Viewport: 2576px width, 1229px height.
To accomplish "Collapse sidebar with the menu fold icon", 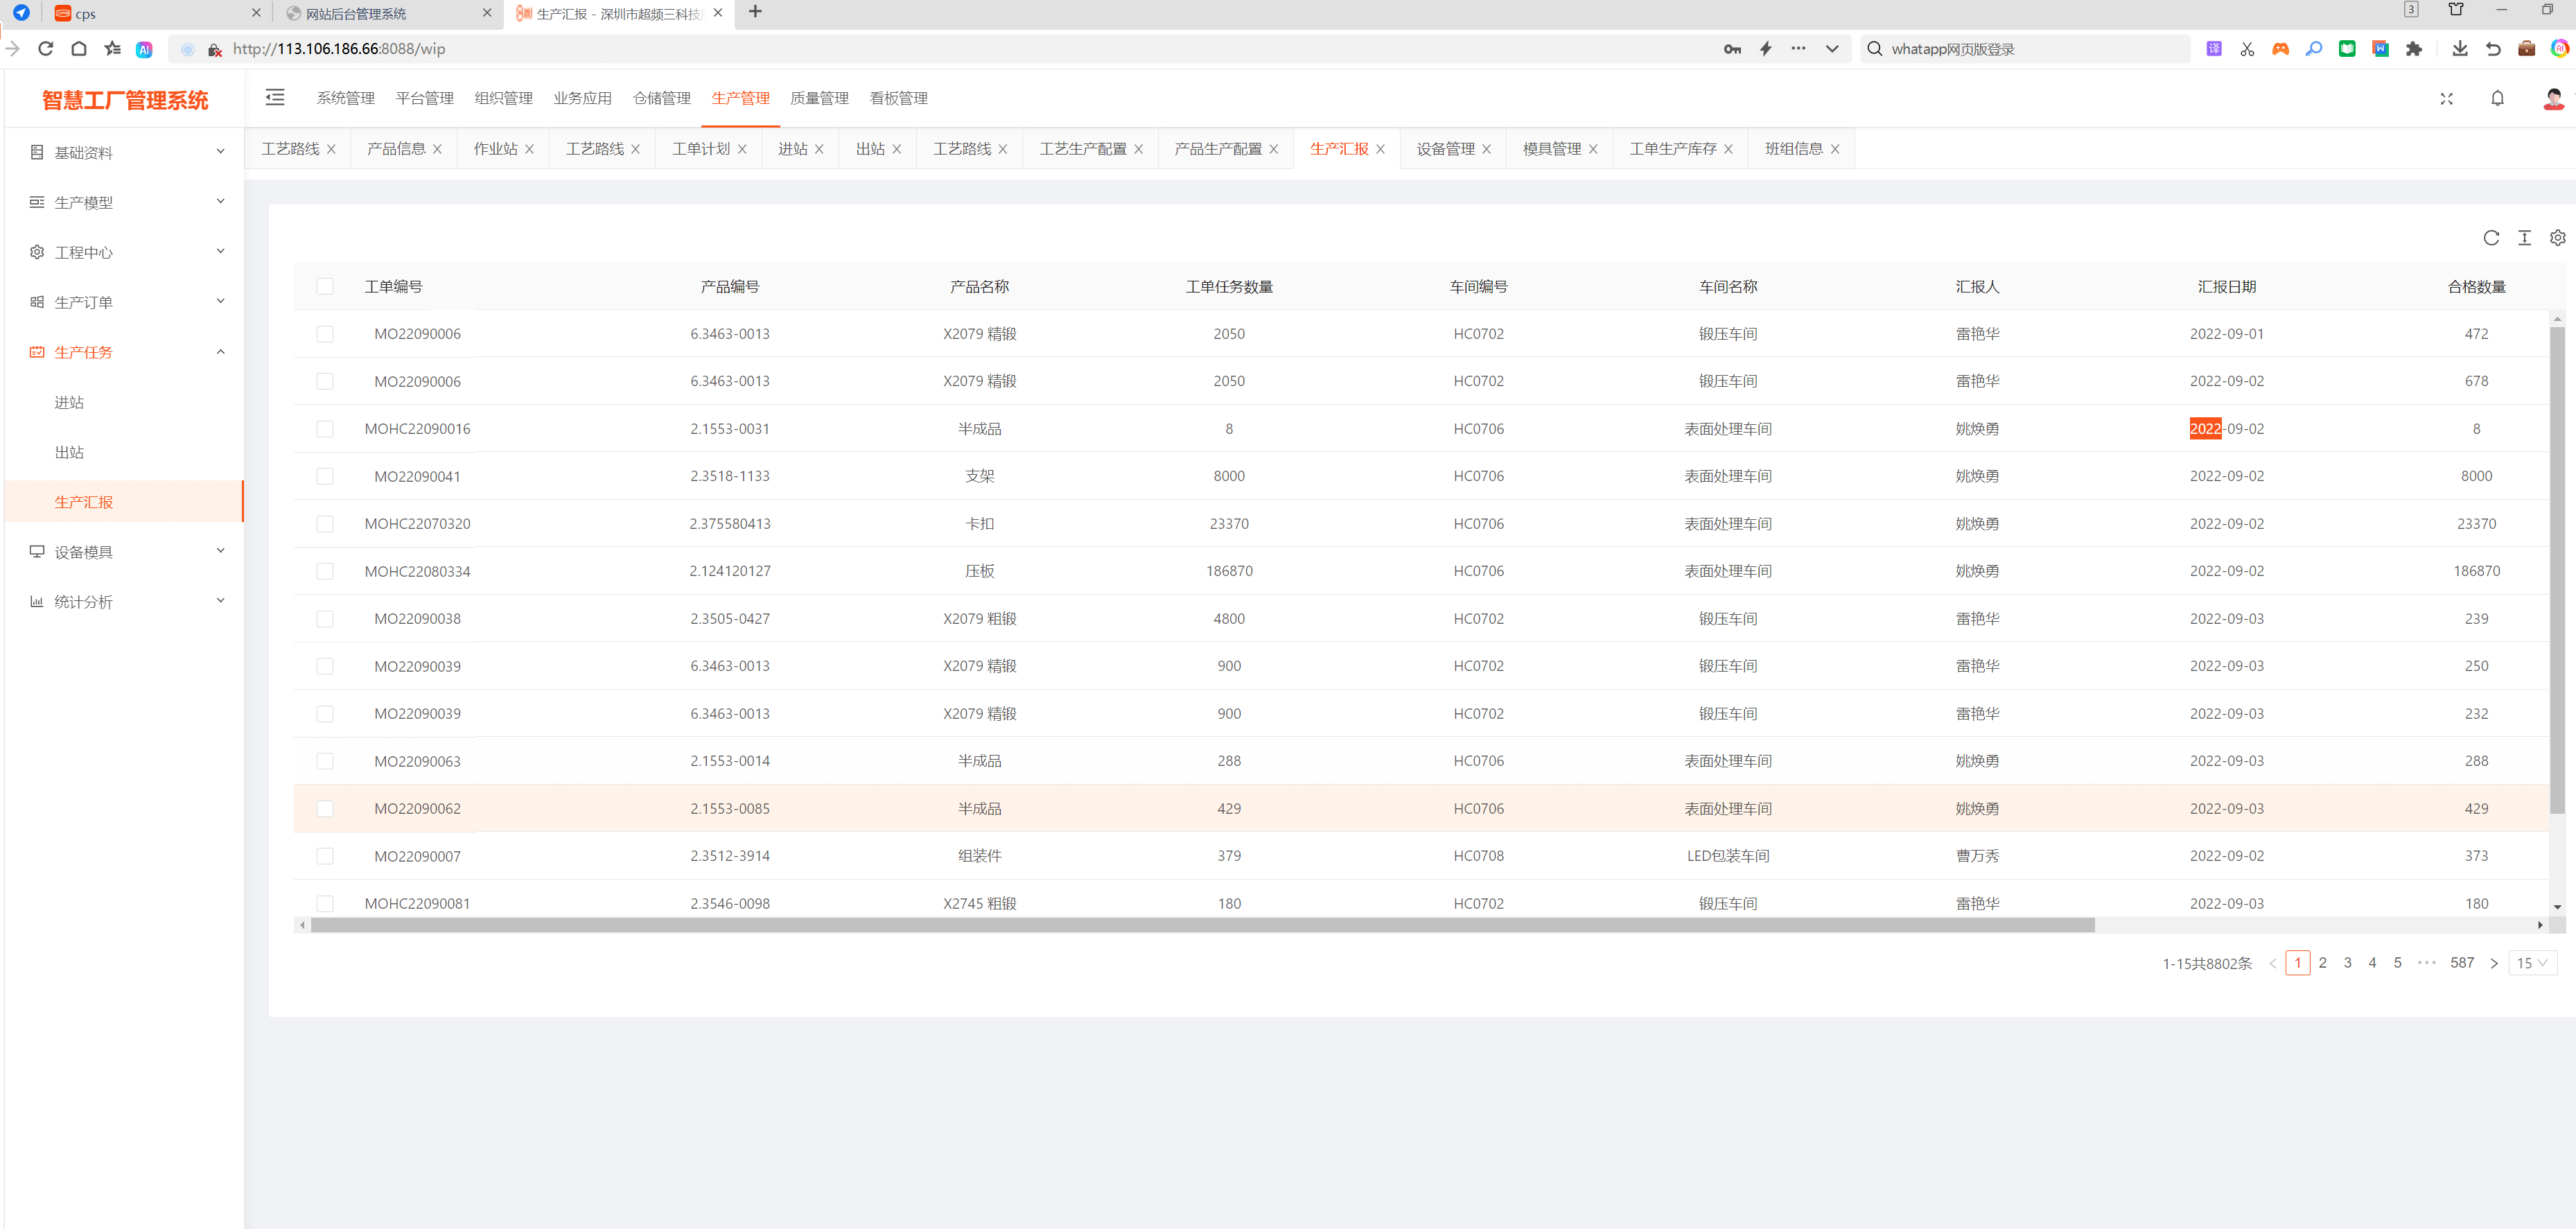I will click(x=275, y=97).
